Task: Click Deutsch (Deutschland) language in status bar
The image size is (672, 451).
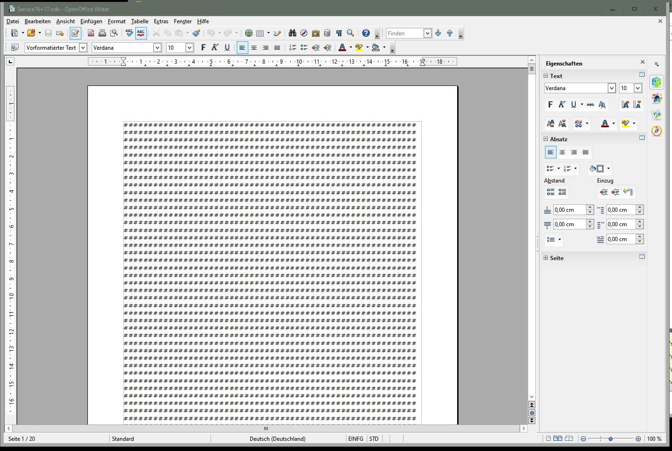Action: (x=278, y=439)
